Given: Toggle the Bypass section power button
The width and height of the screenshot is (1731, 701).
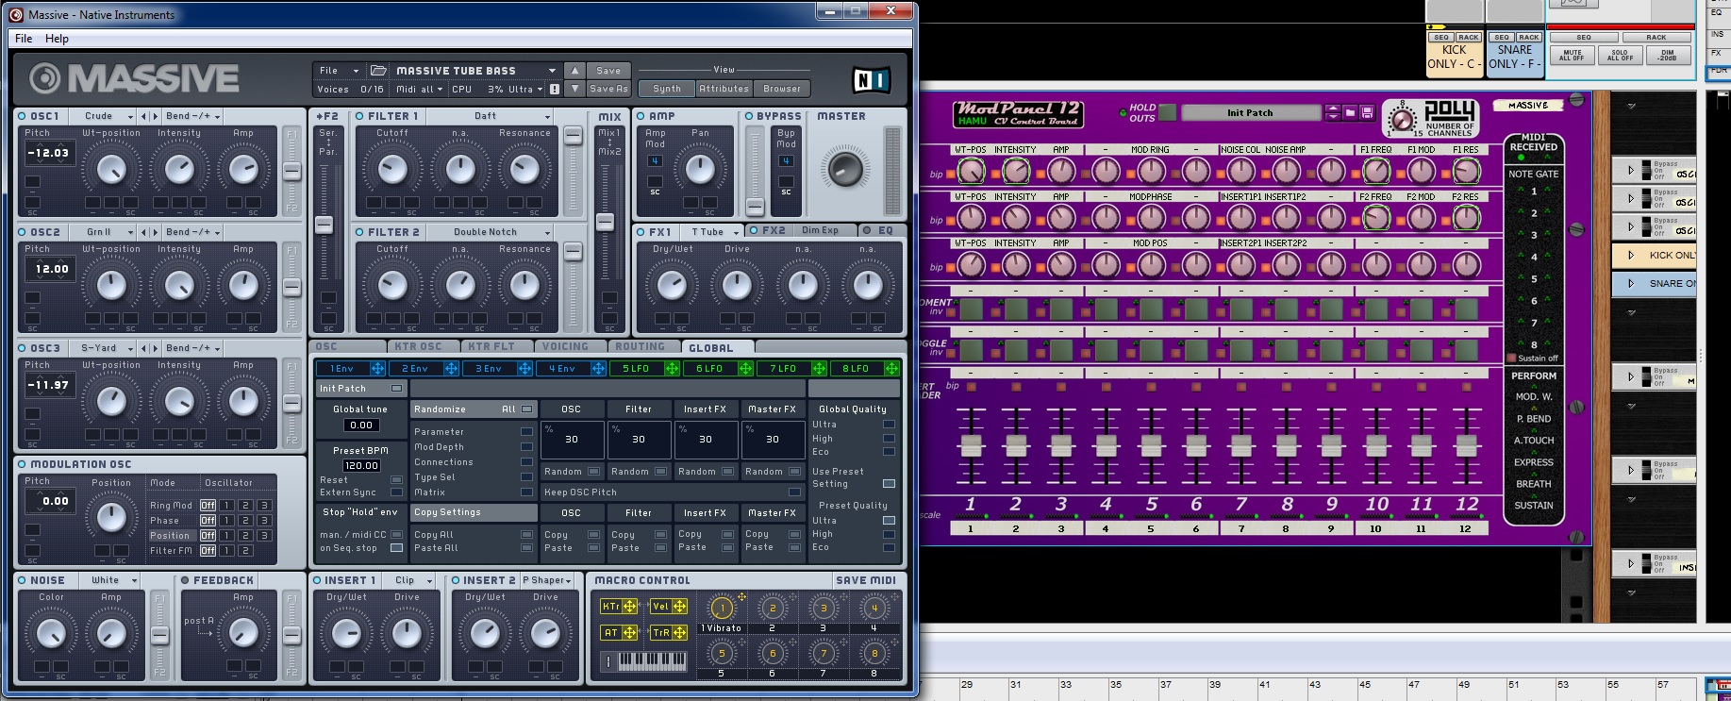Looking at the screenshot, I should 749,116.
